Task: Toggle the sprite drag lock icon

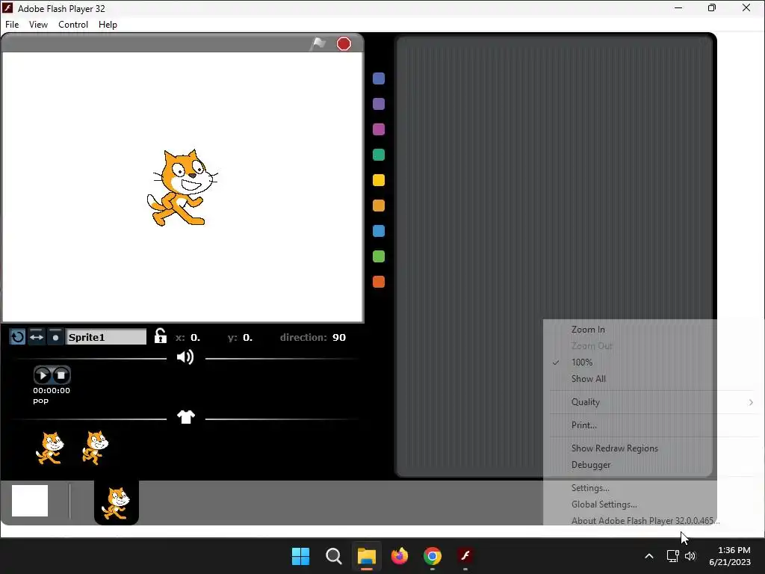Action: pos(160,336)
